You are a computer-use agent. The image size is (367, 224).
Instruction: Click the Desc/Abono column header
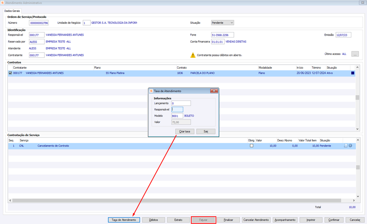284,140
